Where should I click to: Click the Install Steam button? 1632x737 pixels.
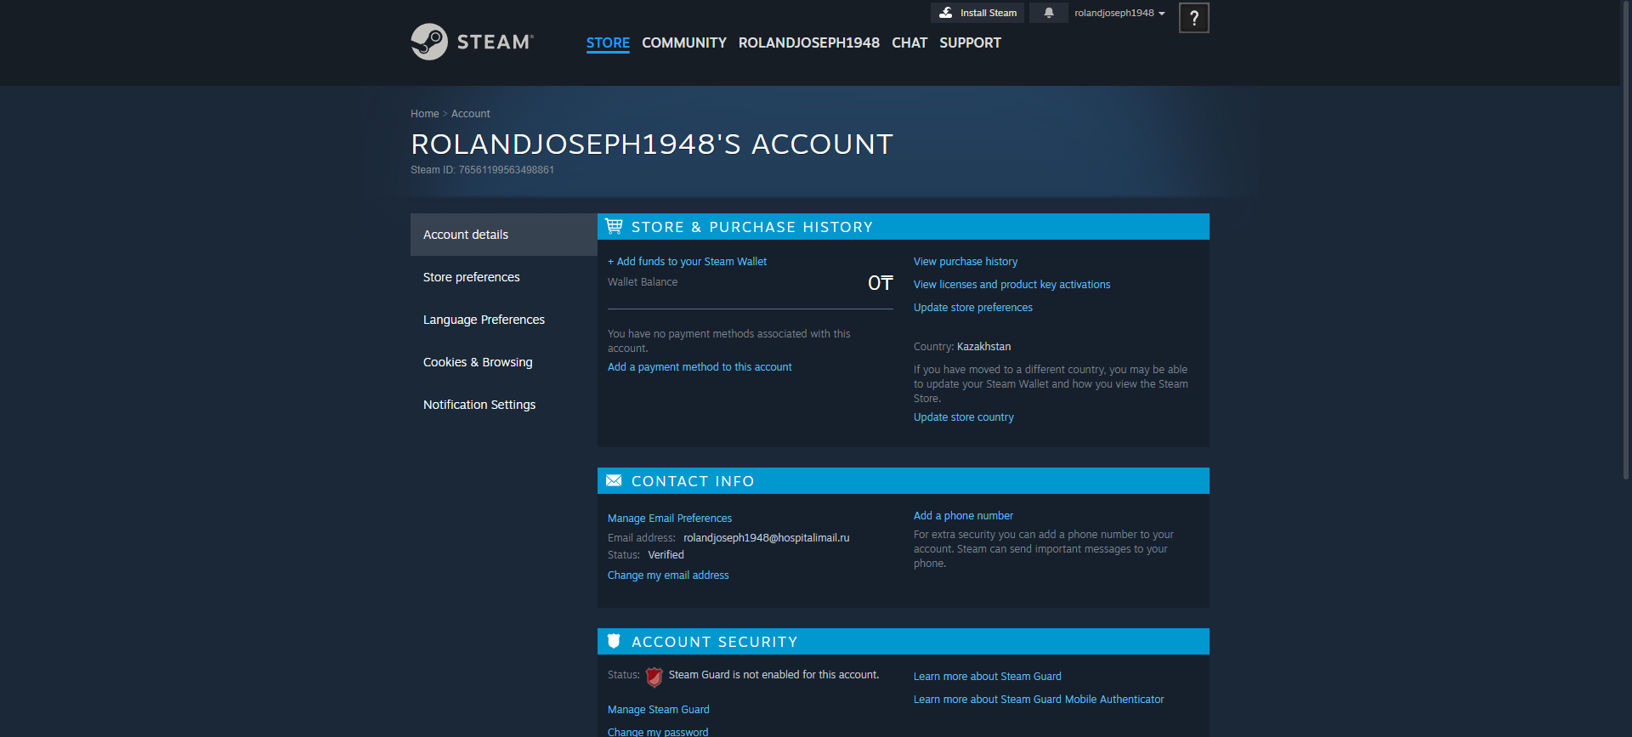977,13
